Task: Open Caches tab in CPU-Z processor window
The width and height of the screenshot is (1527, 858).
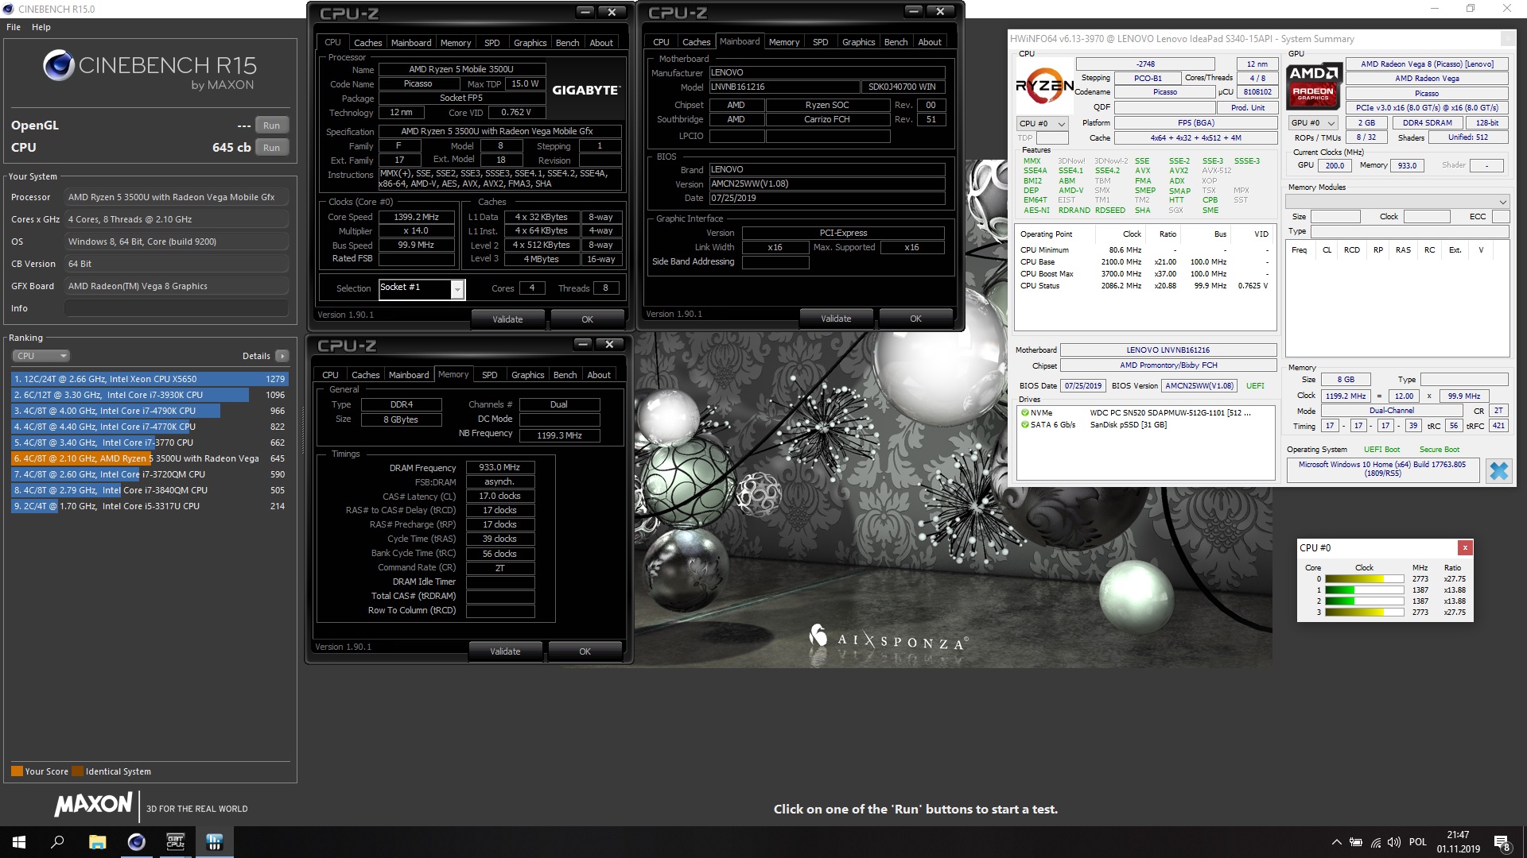Action: coord(367,43)
